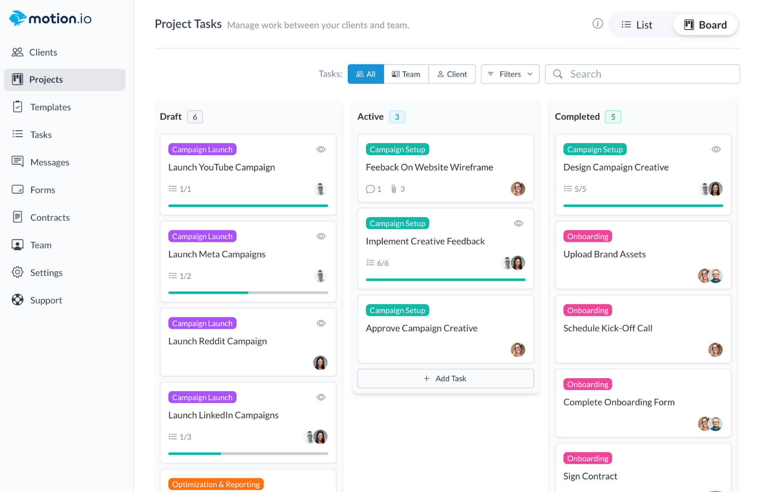The image size is (759, 492).
Task: Click the Support lifebuoy icon
Action: [x=18, y=300]
